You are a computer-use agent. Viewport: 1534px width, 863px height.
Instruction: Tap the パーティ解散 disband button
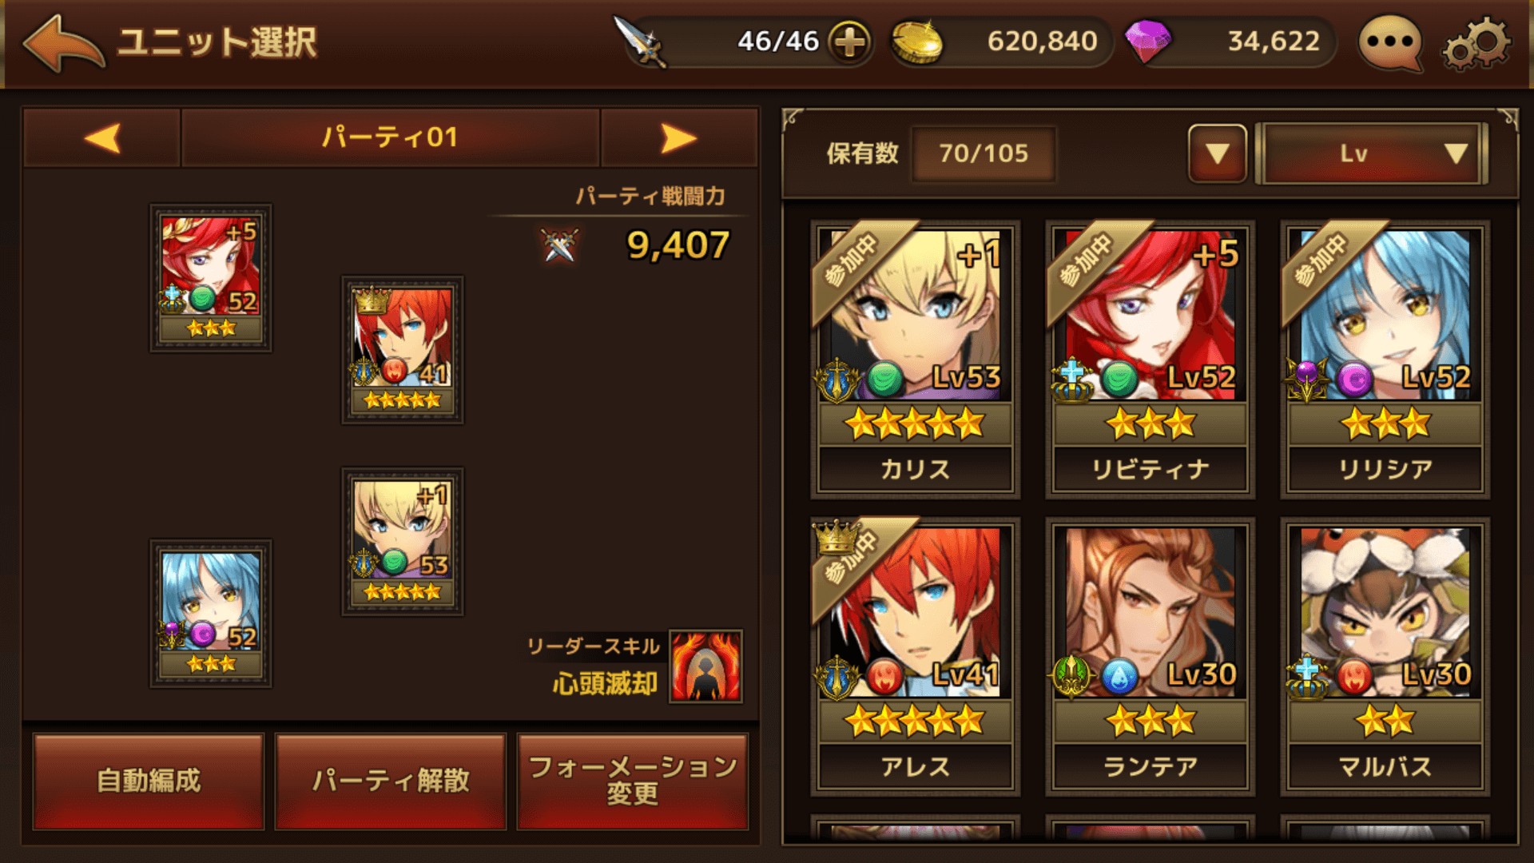(391, 781)
